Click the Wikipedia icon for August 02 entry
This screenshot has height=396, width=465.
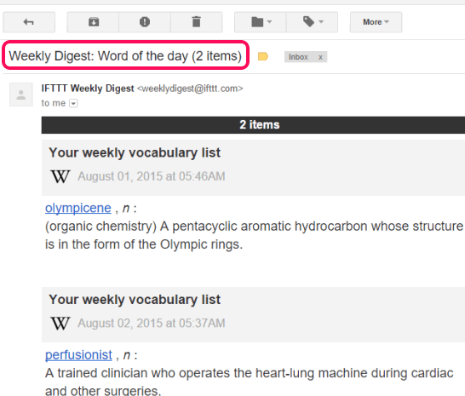(x=60, y=324)
